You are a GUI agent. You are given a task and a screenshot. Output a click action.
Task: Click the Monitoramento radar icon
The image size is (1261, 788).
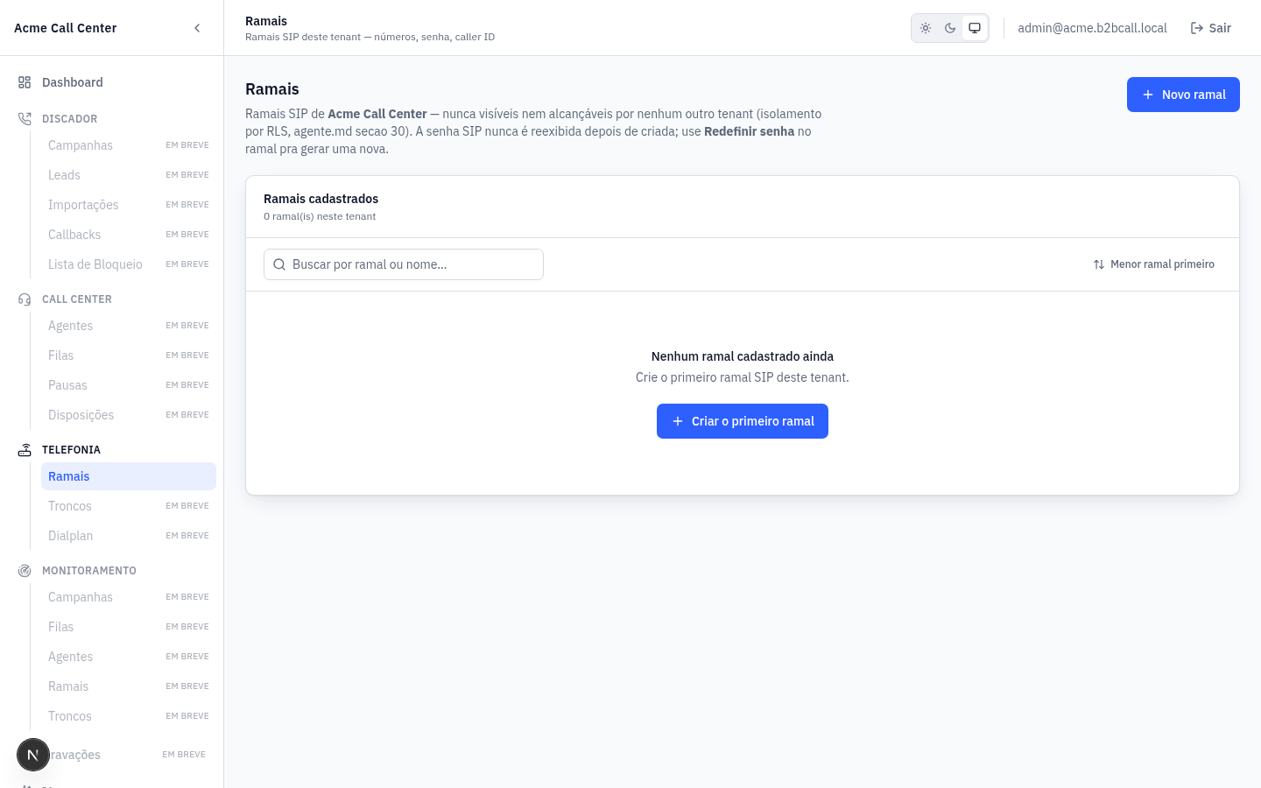click(25, 571)
